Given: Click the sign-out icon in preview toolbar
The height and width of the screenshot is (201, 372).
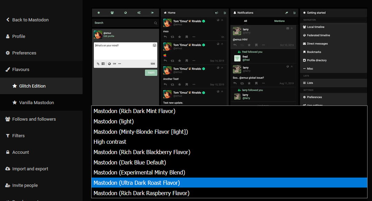Looking at the screenshot, I should [152, 13].
